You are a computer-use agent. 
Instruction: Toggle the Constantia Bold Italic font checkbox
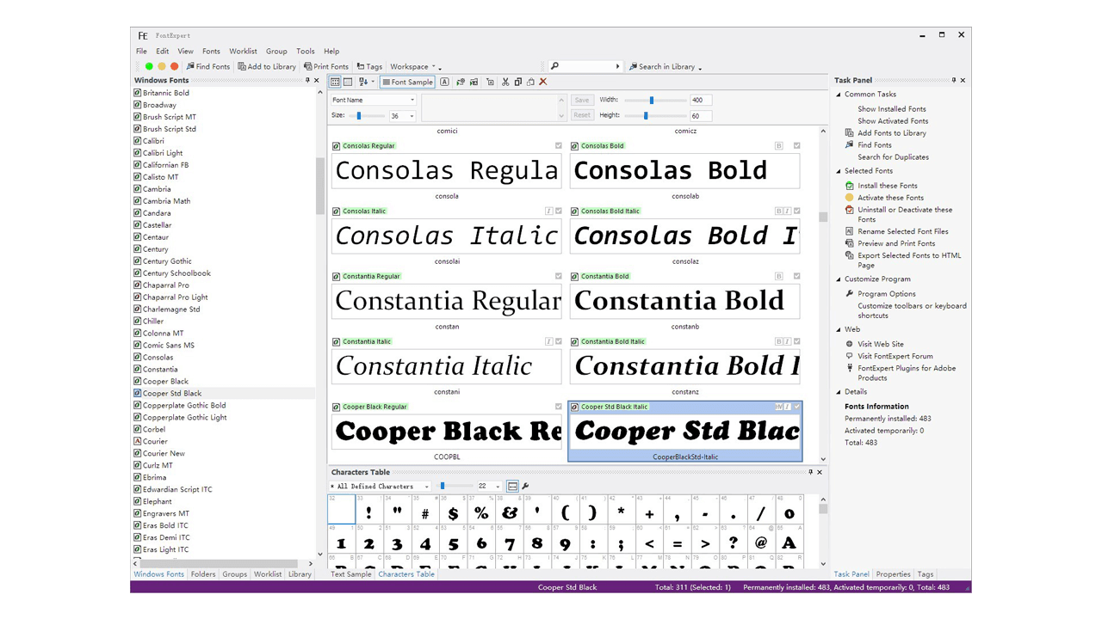tap(797, 342)
